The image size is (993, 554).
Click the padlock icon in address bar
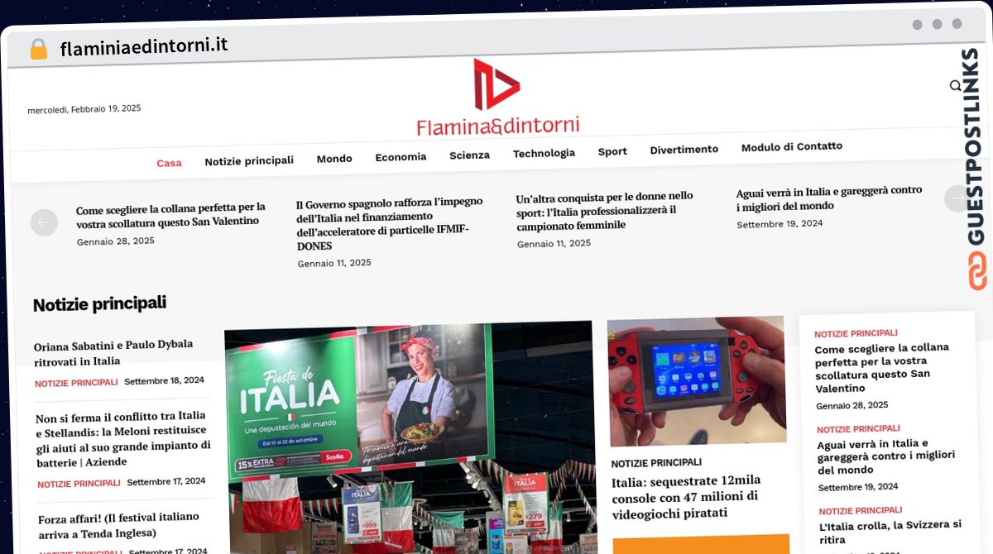(39, 49)
